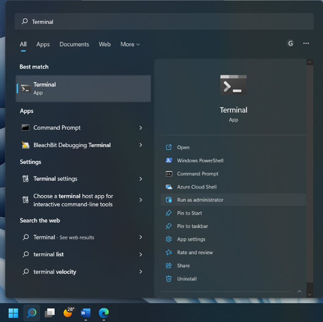
Task: Open Microsoft Edge from the taskbar
Action: click(x=104, y=313)
